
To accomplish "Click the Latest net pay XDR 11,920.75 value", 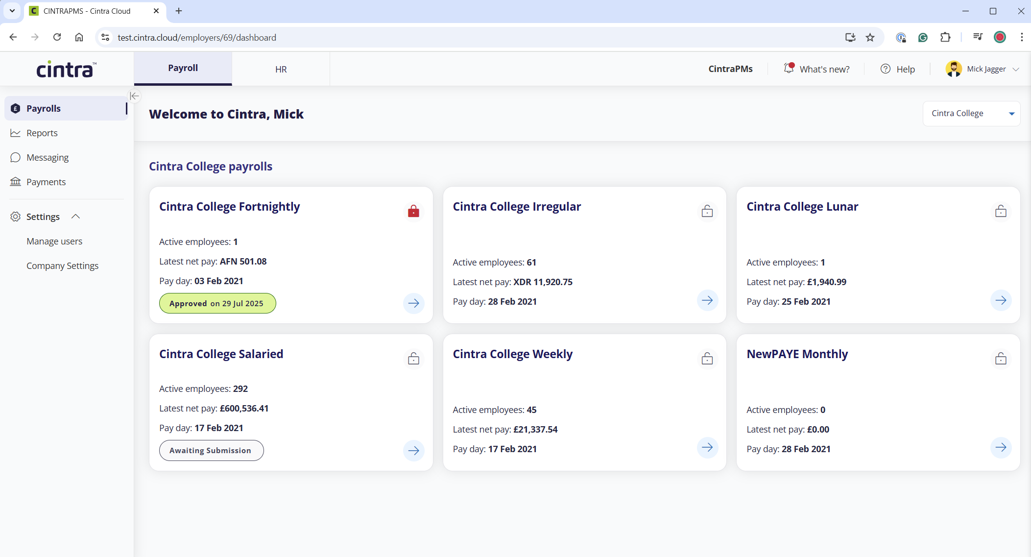I will pyautogui.click(x=543, y=282).
